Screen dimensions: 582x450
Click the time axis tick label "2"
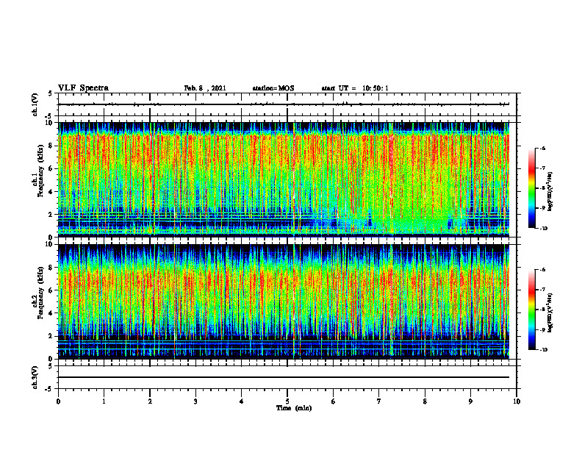(x=150, y=401)
